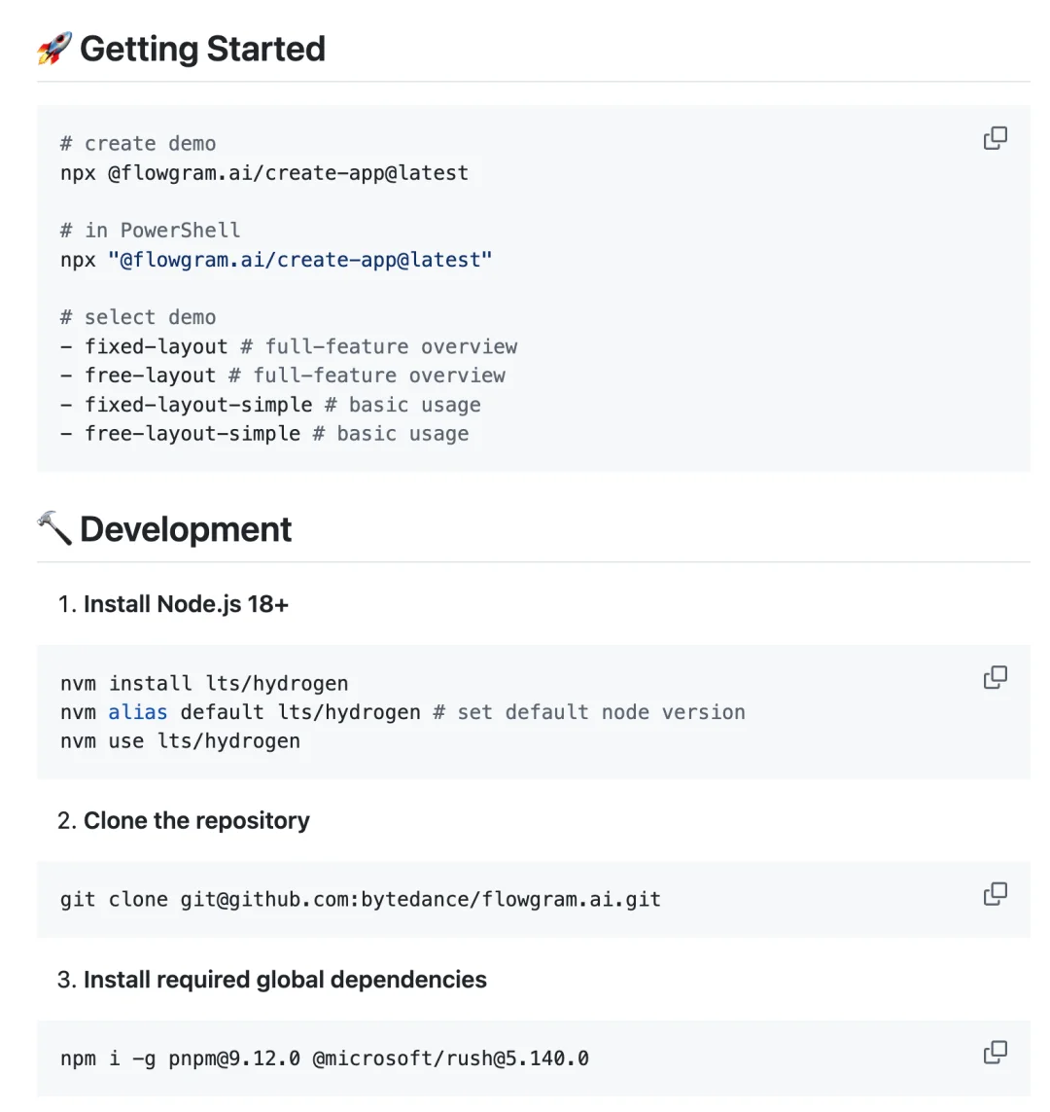This screenshot has height=1112, width=1050.
Task: Click the quoted PowerShell npx command string
Action: (x=299, y=260)
